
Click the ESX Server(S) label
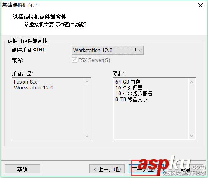pos(94,60)
